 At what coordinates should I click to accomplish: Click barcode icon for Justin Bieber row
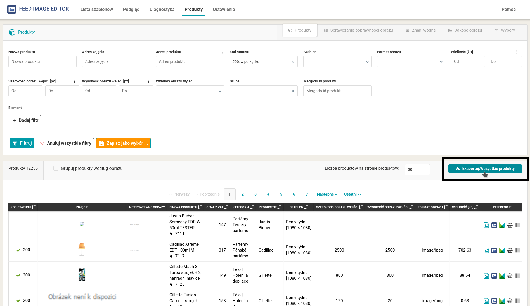coord(518,225)
